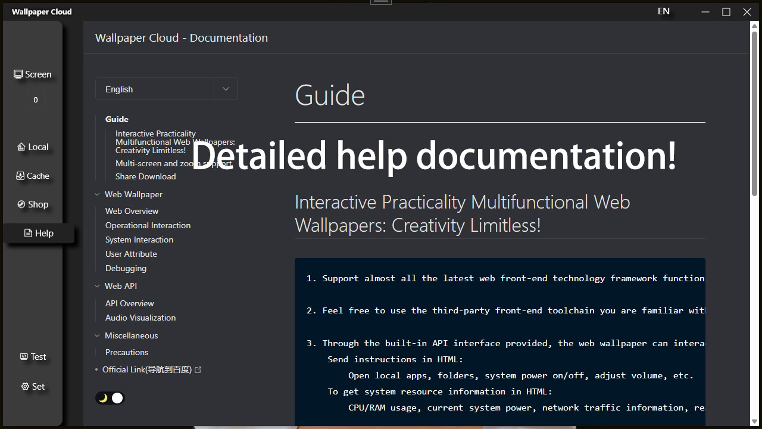The image size is (762, 429).
Task: Open the Test panel
Action: tap(33, 356)
